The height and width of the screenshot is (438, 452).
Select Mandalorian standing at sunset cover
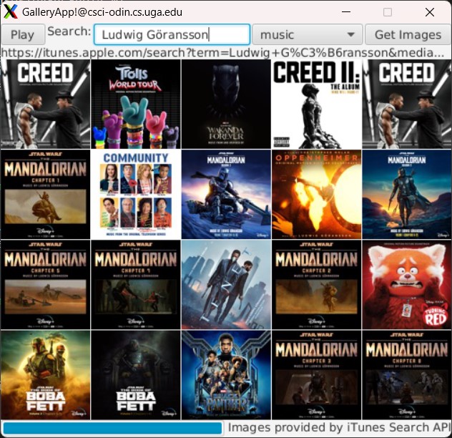tap(407, 194)
